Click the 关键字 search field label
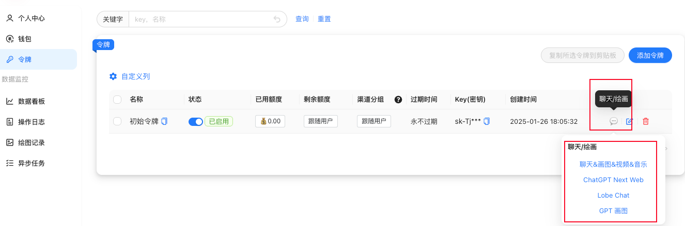The width and height of the screenshot is (685, 226). (x=113, y=19)
